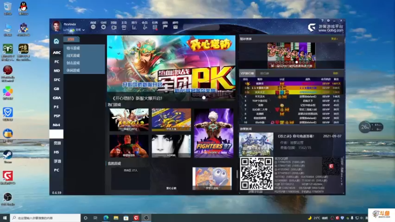Open the 苍之录 news image
Screen dimensions: 395x222
256,144
